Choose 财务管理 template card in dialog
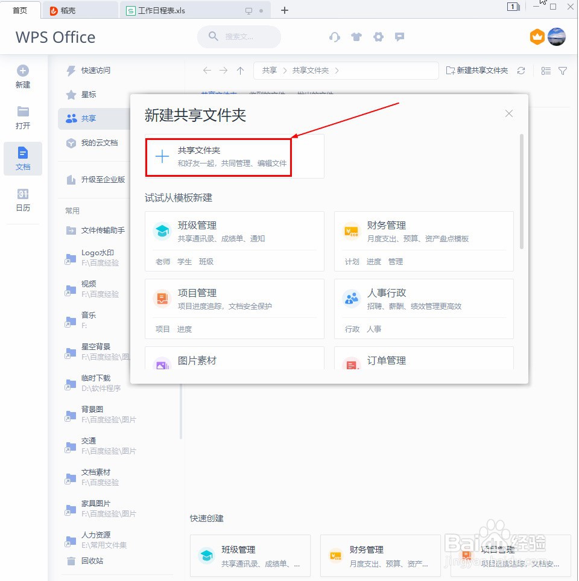579x581 pixels. tap(424, 241)
